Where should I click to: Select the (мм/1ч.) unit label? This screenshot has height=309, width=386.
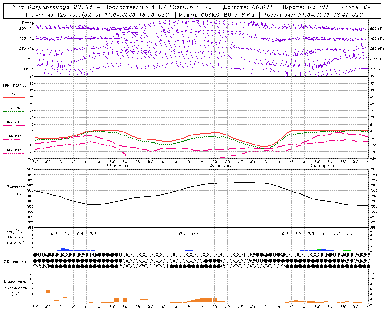16,243
